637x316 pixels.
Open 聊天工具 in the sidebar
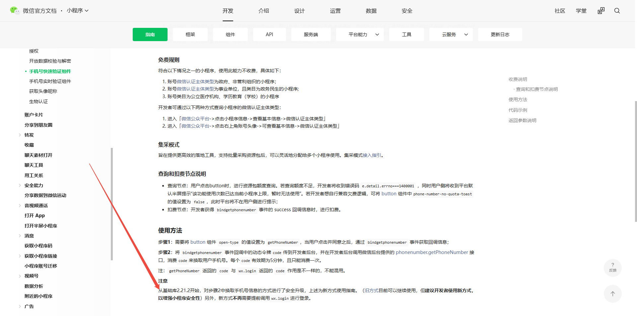click(34, 165)
